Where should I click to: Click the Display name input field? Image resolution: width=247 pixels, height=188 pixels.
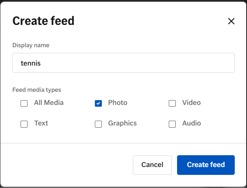pyautogui.click(x=123, y=63)
